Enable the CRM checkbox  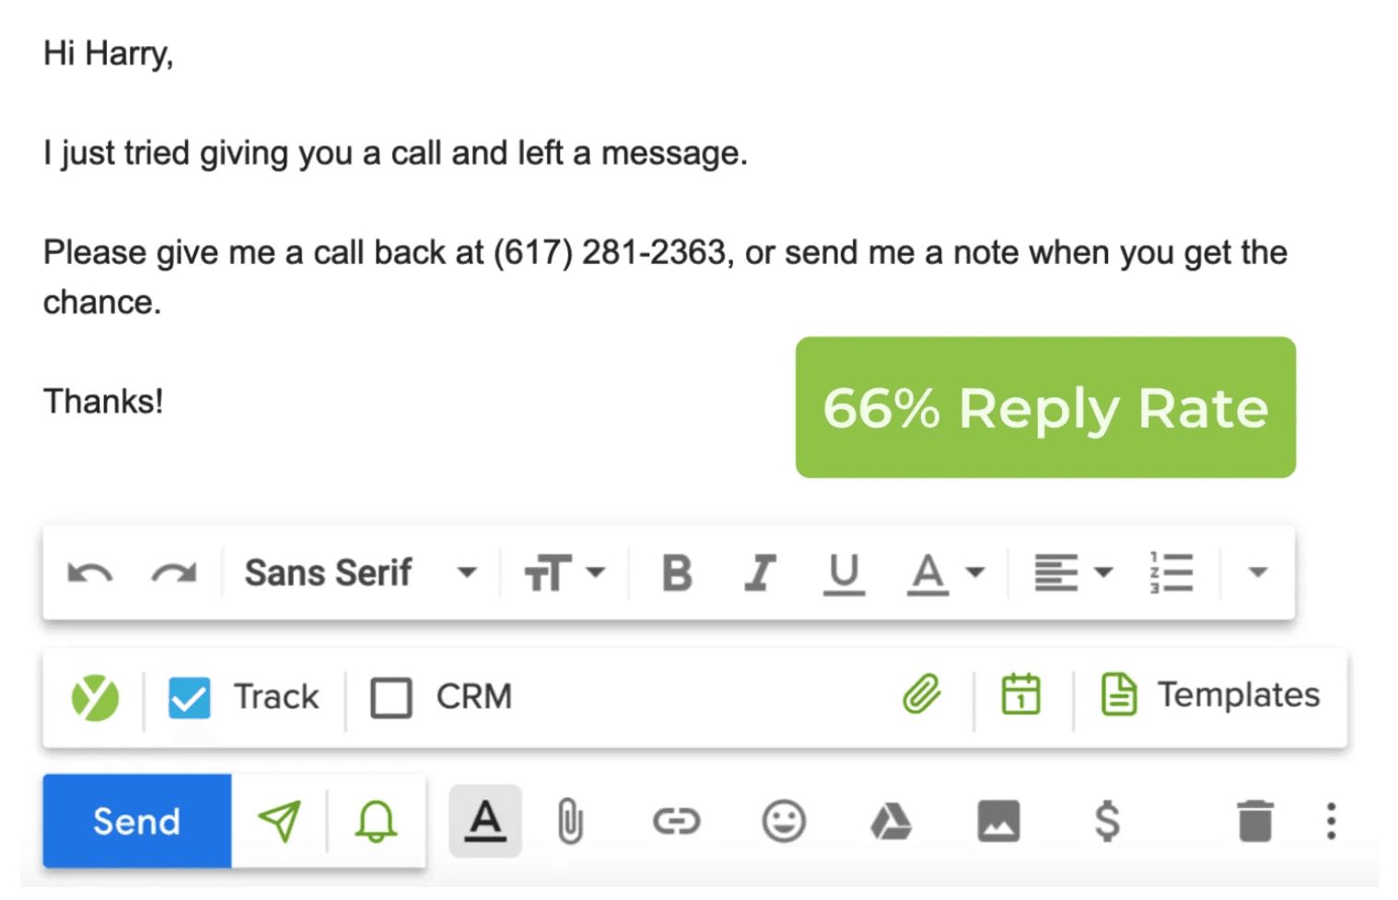390,697
